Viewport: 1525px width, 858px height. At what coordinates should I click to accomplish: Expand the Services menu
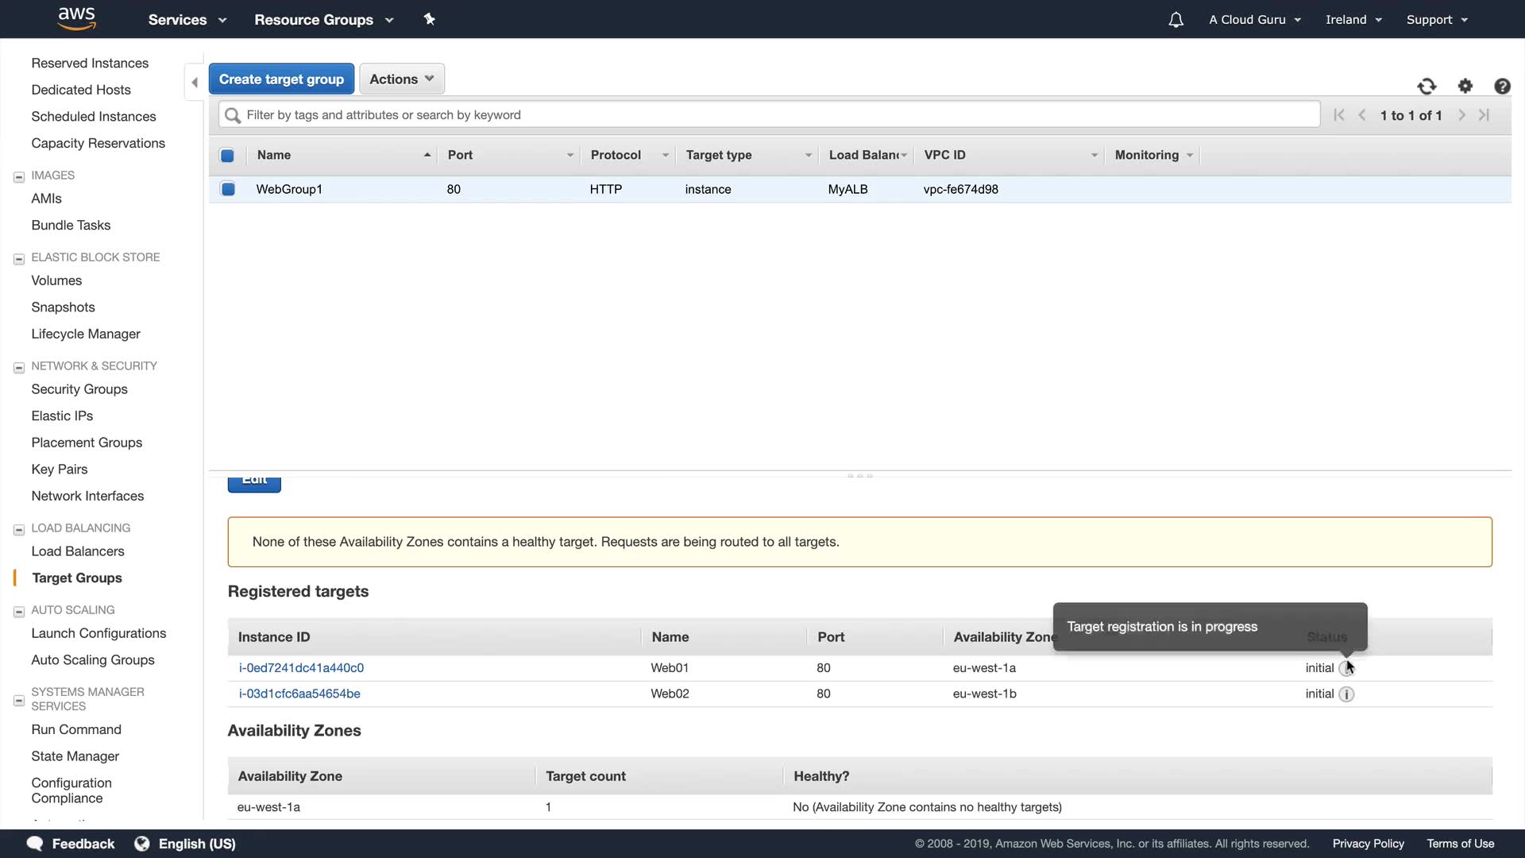coord(187,20)
